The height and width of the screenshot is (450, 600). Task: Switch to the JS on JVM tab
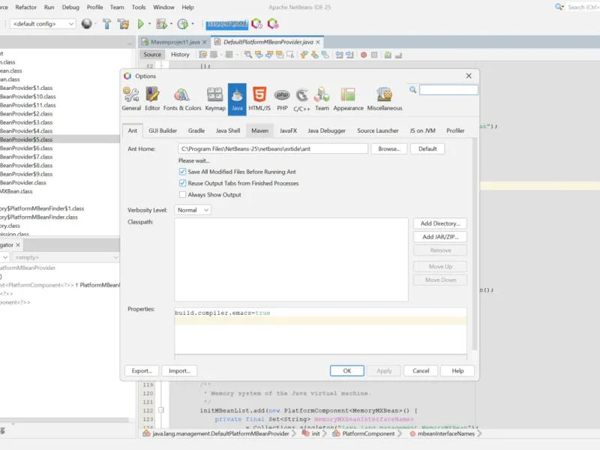click(422, 130)
